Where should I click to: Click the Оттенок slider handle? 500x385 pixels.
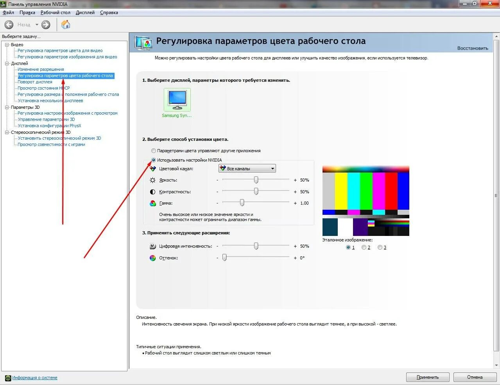point(224,257)
